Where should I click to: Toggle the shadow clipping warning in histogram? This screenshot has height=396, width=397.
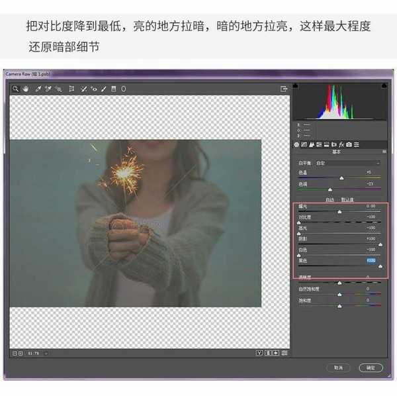coord(295,86)
